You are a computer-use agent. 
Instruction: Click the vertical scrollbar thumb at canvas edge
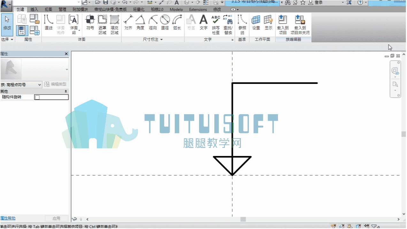[404, 134]
